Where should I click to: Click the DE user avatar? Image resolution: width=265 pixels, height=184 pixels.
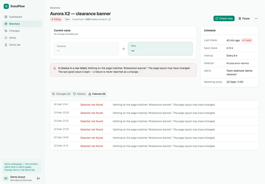(x=6, y=178)
